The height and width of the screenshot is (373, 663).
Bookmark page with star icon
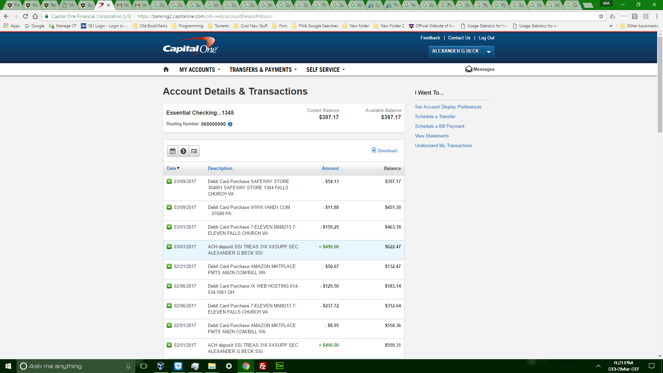click(601, 16)
